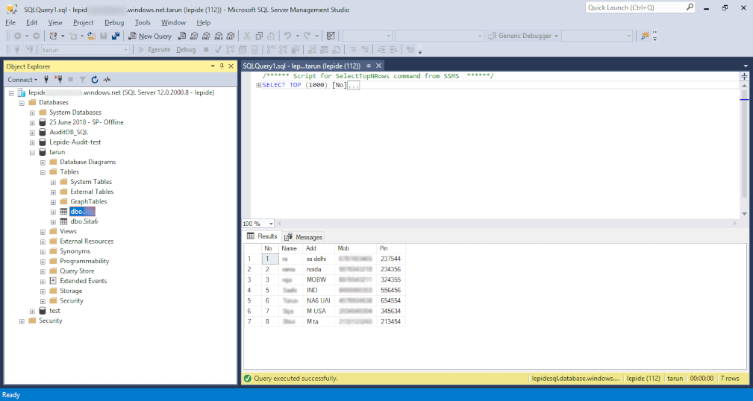This screenshot has width=753, height=401.
Task: Switch to the Messages tab
Action: 304,237
